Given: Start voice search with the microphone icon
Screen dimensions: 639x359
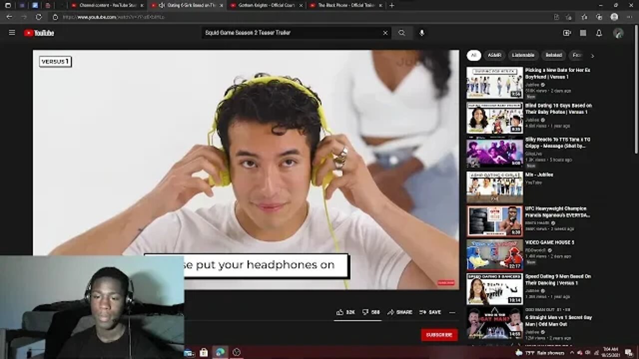Looking at the screenshot, I should 422,33.
